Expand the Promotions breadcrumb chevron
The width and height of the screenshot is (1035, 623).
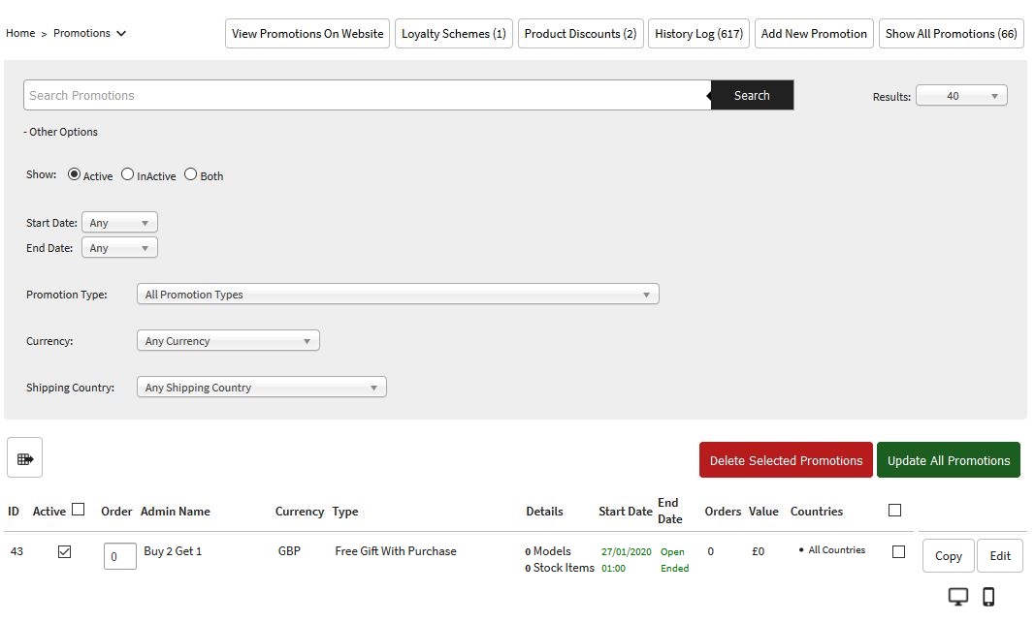(x=121, y=34)
